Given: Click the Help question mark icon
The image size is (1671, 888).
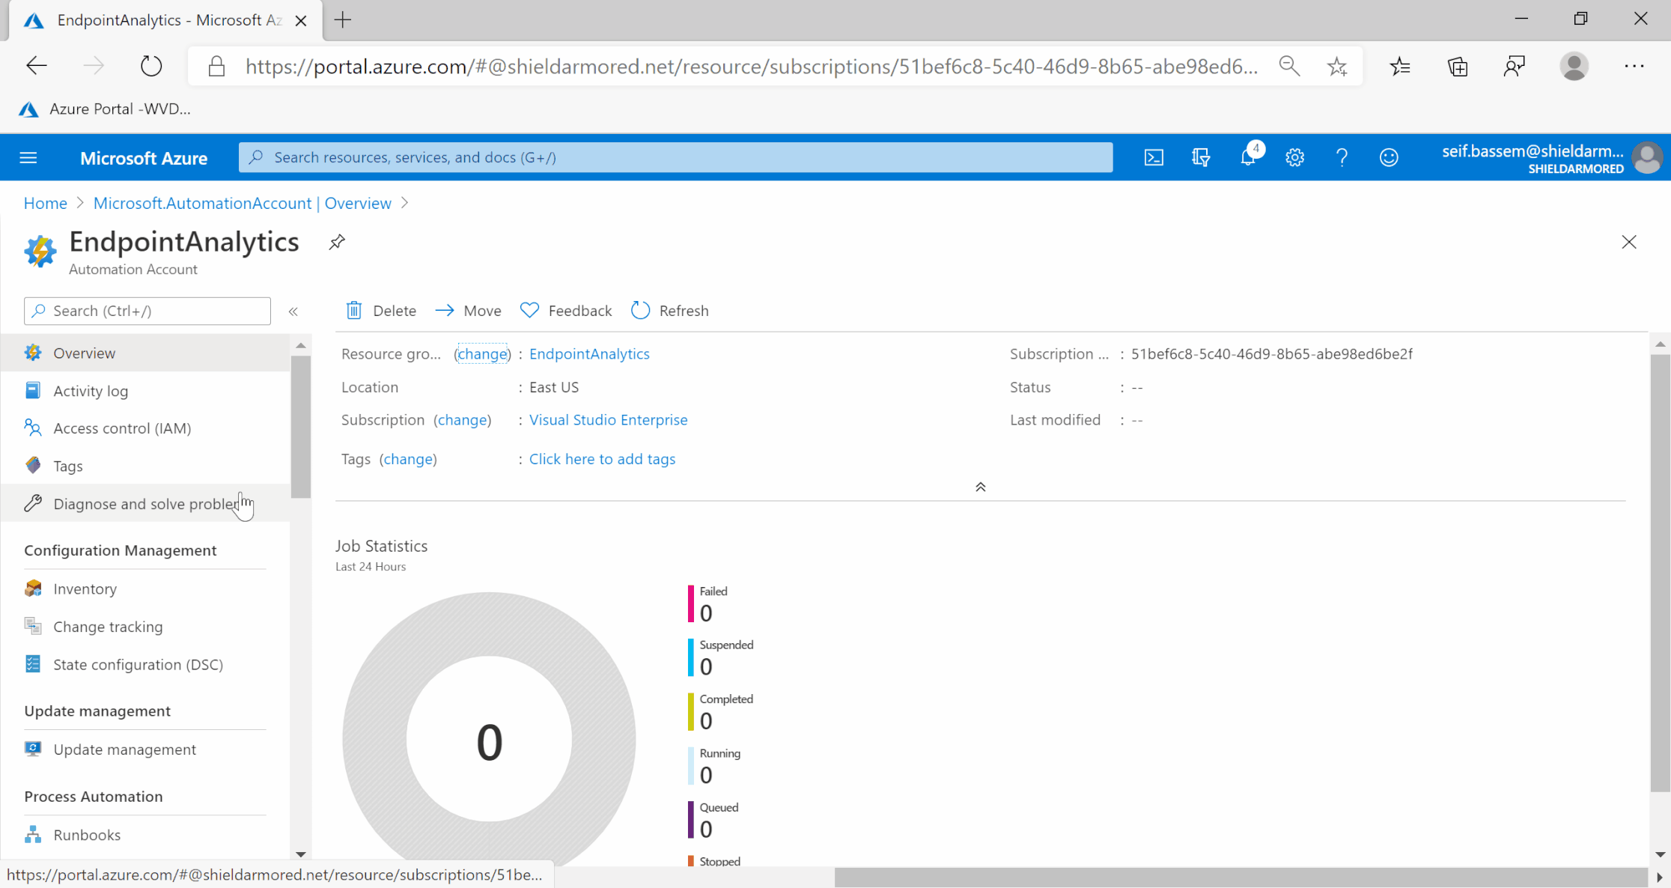Looking at the screenshot, I should click(1342, 157).
